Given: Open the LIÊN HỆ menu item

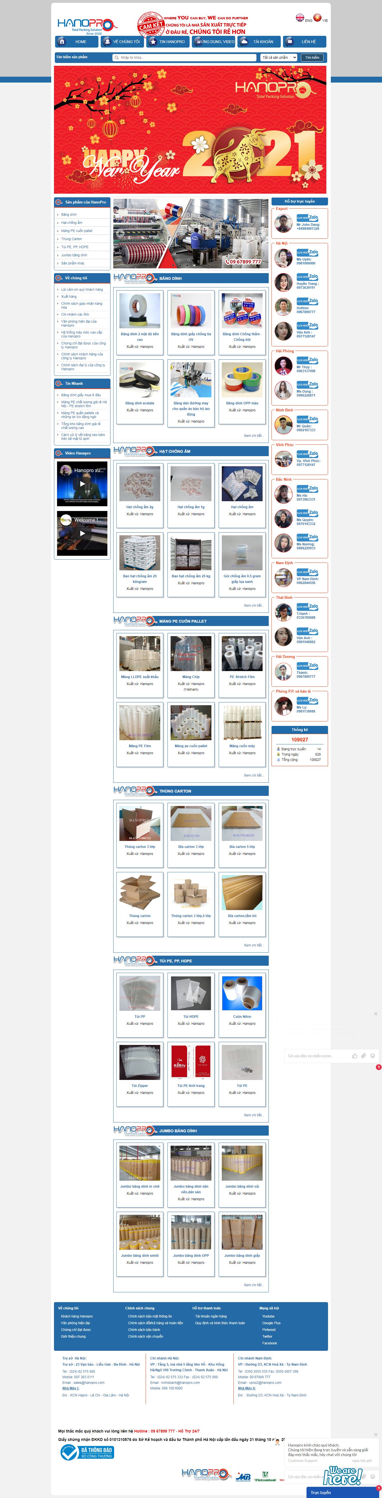Looking at the screenshot, I should click(304, 42).
